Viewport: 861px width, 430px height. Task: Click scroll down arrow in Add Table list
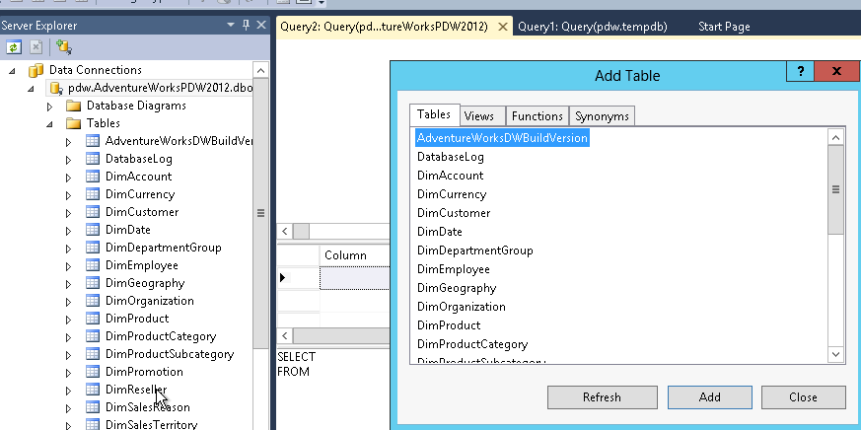tap(835, 355)
